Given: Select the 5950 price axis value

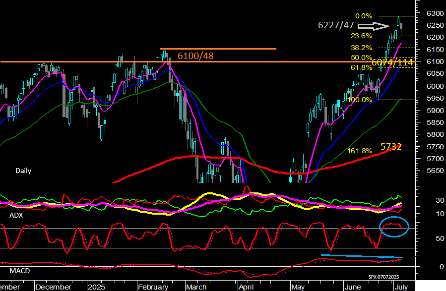Looking at the screenshot, I should pyautogui.click(x=435, y=98).
